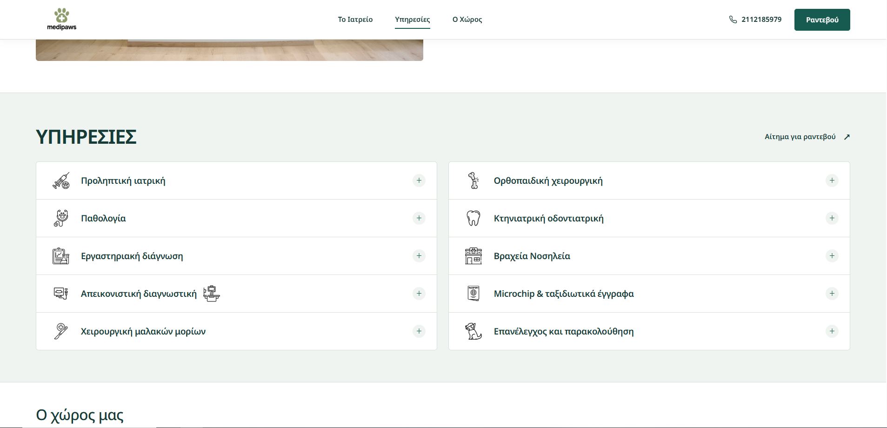This screenshot has width=887, height=428.
Task: Click the clinic building icon for Βραχεία Νοσηλεία
Action: (474, 256)
